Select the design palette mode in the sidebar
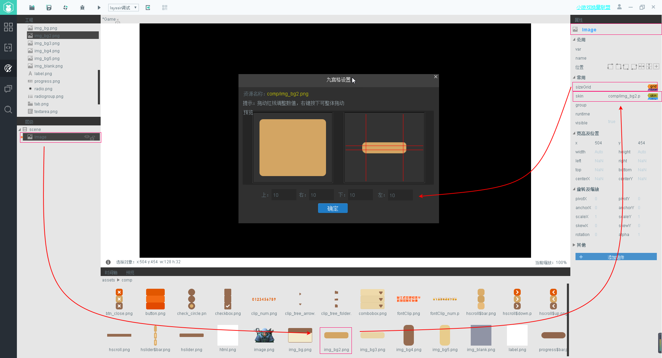This screenshot has height=358, width=662. (x=8, y=68)
